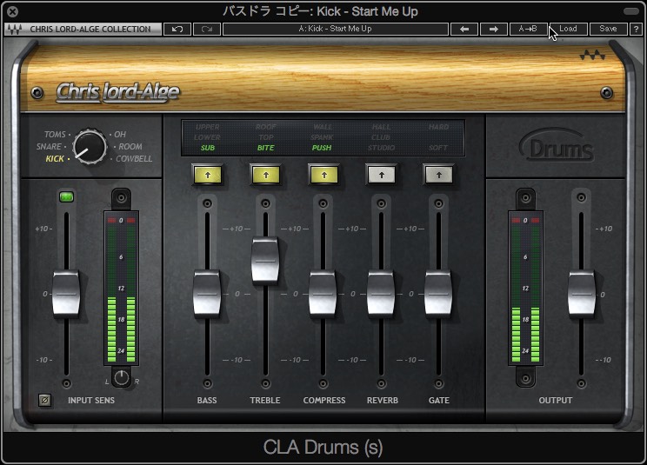The image size is (647, 465).
Task: Open help with the question mark button
Action: coord(636,29)
